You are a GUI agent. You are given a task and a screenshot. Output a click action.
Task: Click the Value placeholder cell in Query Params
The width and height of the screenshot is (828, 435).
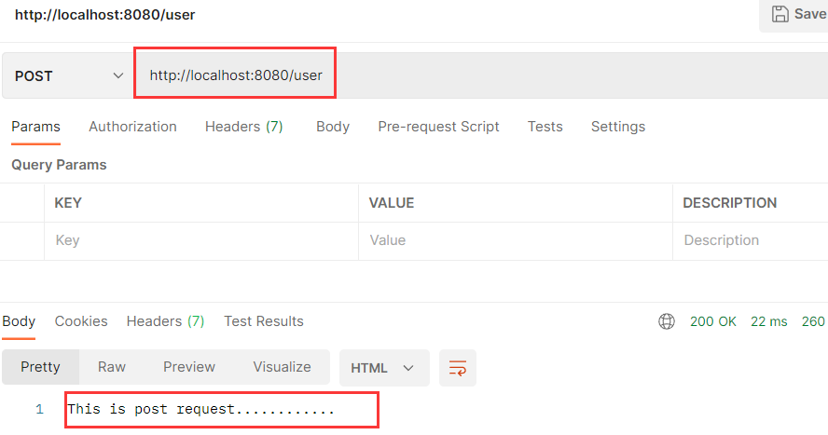tap(515, 240)
